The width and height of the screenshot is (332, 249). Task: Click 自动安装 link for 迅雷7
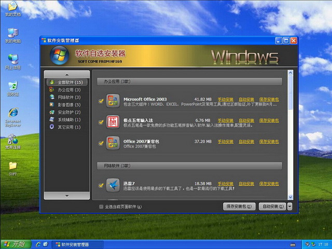click(x=246, y=184)
